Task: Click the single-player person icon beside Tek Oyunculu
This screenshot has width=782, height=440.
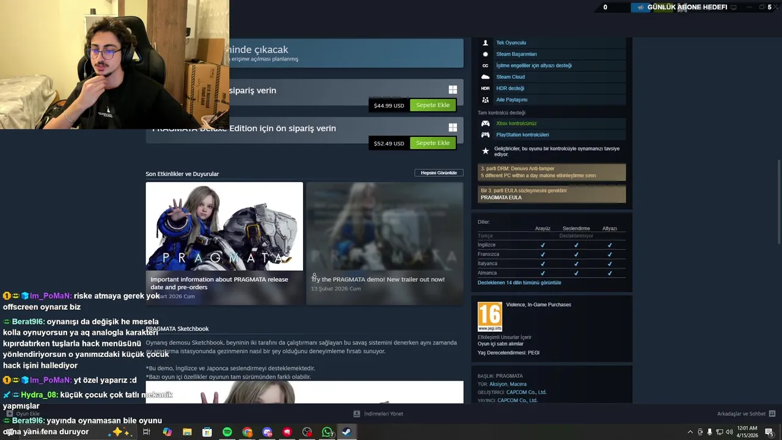Action: (x=486, y=43)
